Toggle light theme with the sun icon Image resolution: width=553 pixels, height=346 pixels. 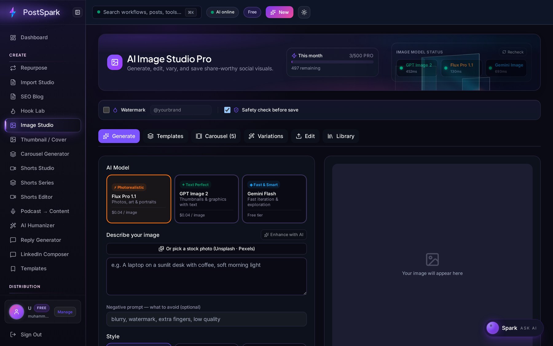coord(304,12)
